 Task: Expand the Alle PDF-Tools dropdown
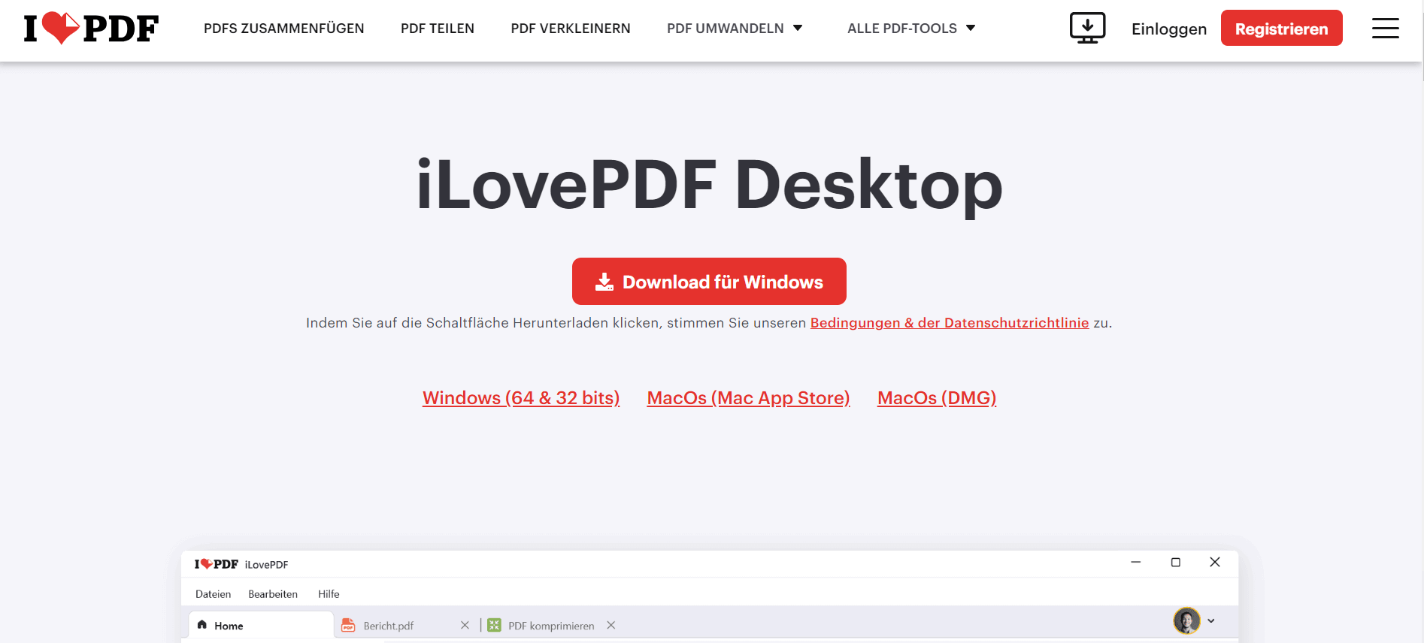click(911, 29)
